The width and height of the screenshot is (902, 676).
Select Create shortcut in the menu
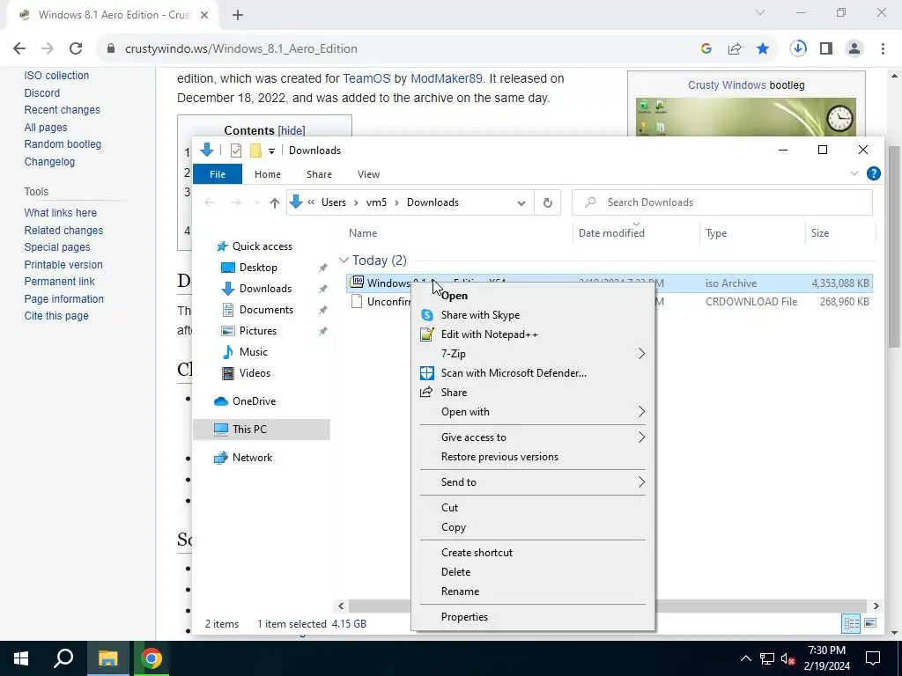point(533,553)
